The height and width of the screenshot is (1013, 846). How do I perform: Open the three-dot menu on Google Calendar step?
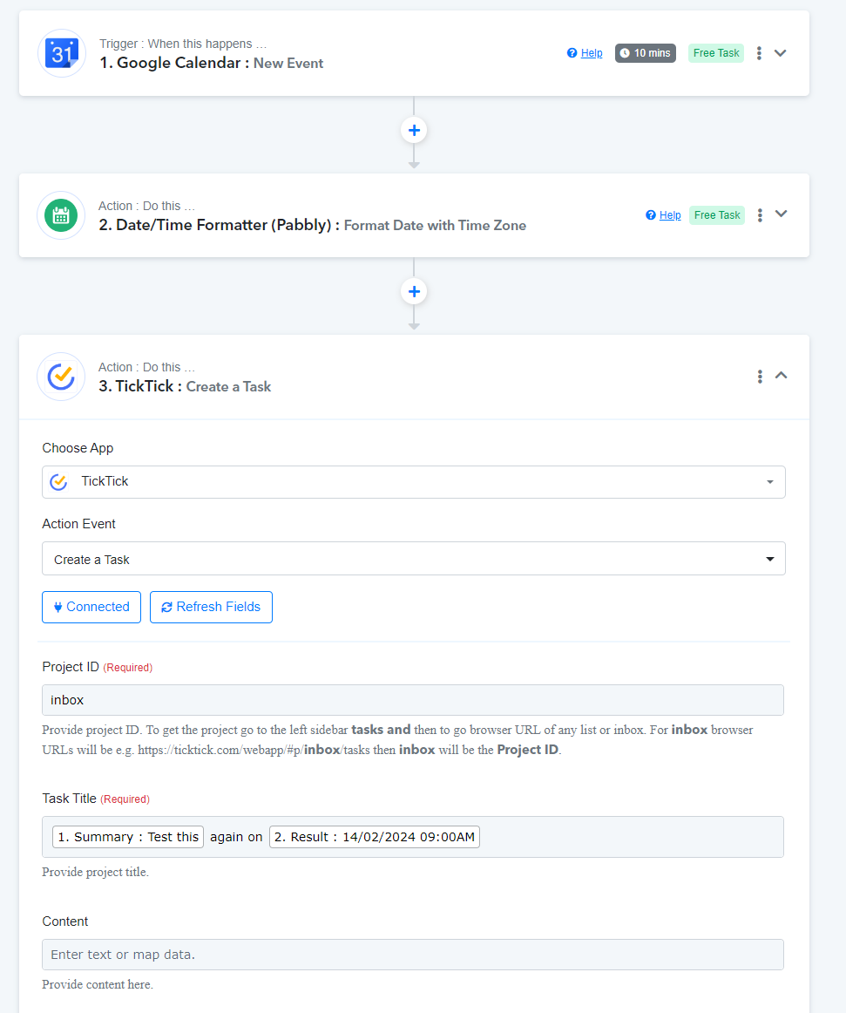click(759, 53)
